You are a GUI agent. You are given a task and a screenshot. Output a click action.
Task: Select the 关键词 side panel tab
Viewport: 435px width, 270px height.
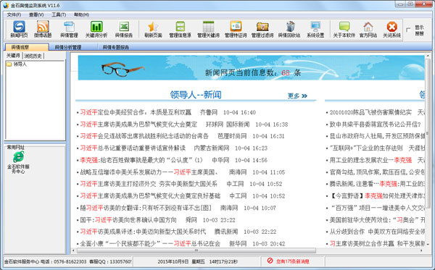pyautogui.click(x=13, y=56)
